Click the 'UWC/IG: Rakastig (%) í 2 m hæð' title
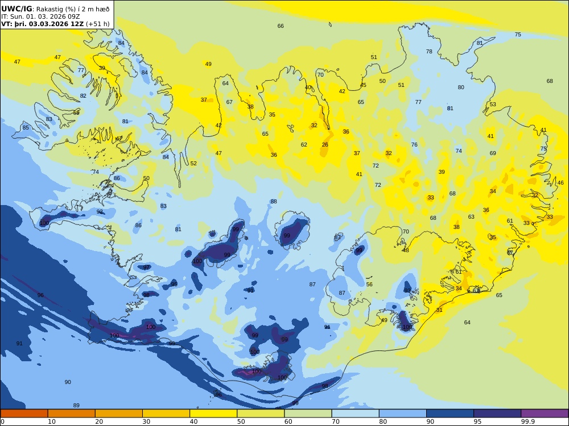The height and width of the screenshot is (426, 569). tap(55, 9)
